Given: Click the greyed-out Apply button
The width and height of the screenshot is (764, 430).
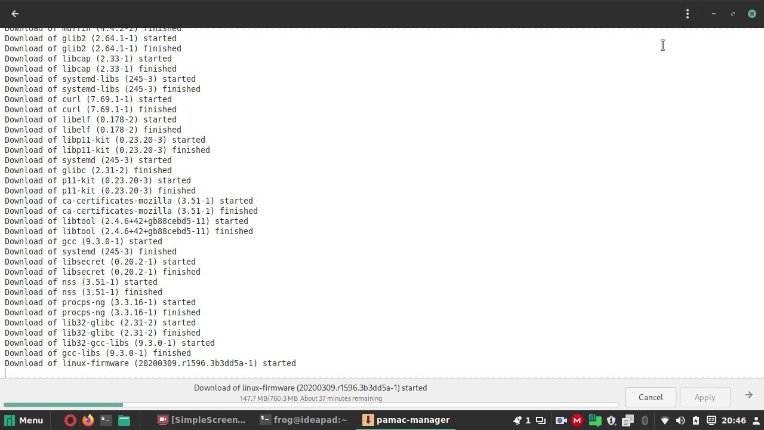Looking at the screenshot, I should point(705,397).
